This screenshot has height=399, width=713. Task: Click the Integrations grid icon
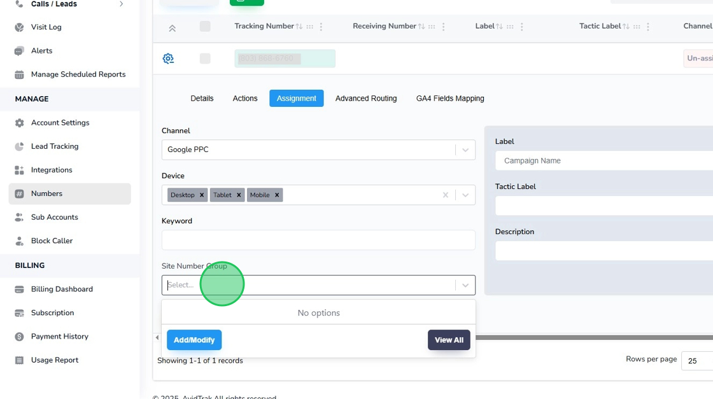[19, 170]
